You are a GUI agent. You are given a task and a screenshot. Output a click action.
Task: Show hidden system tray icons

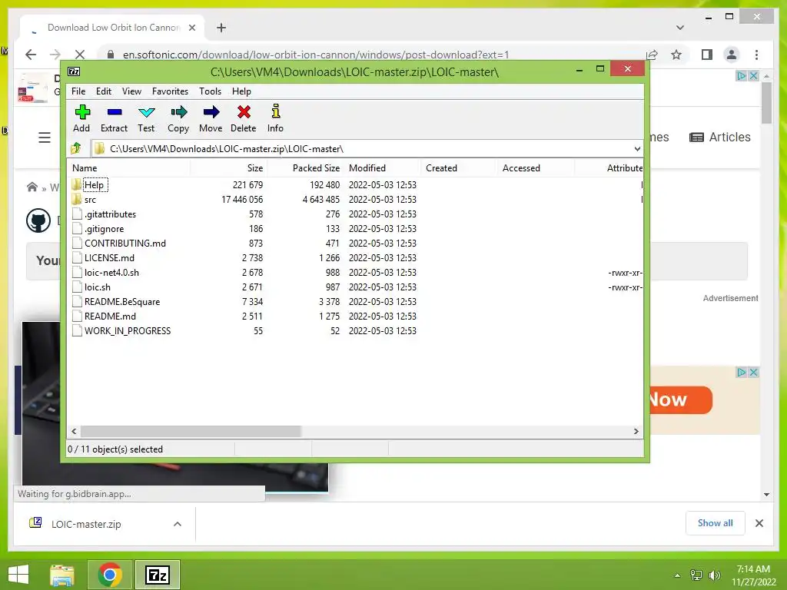coord(677,575)
